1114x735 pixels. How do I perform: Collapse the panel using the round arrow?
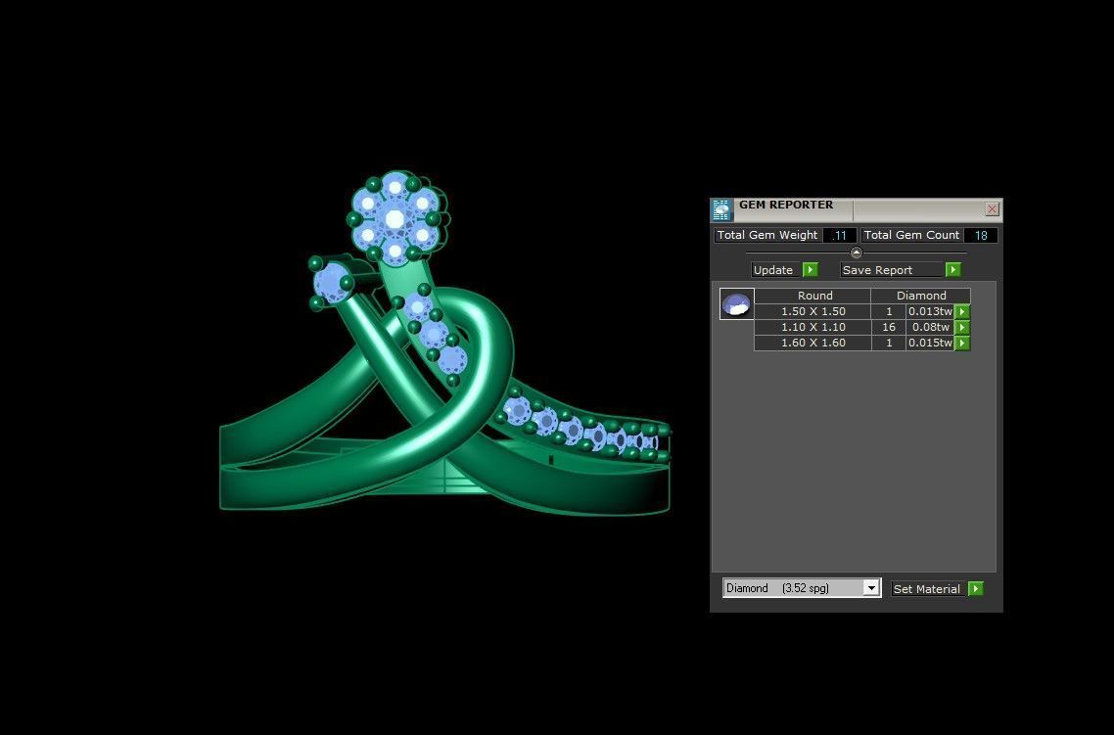pyautogui.click(x=857, y=253)
